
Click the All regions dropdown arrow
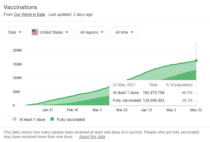click(102, 32)
